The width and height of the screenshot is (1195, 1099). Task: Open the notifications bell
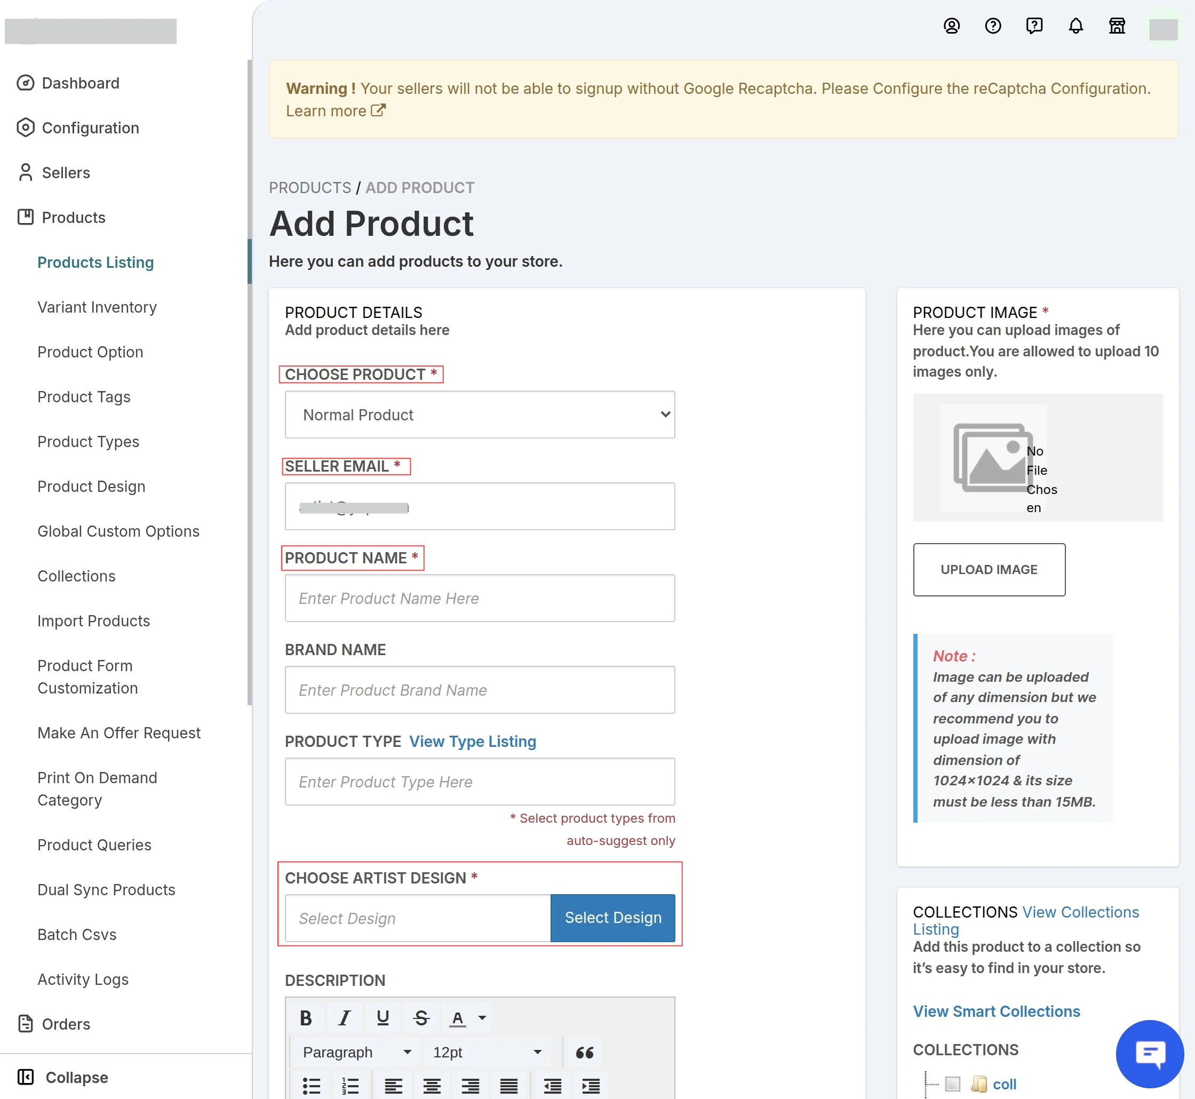point(1075,26)
